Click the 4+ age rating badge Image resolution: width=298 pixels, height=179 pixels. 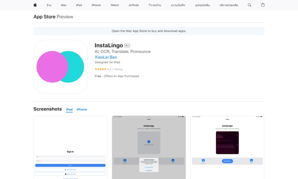pos(127,45)
